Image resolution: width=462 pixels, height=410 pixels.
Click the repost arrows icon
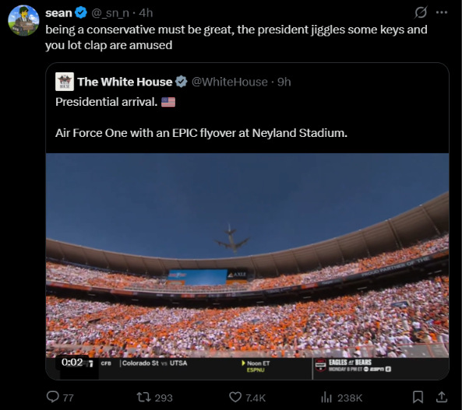(x=143, y=397)
